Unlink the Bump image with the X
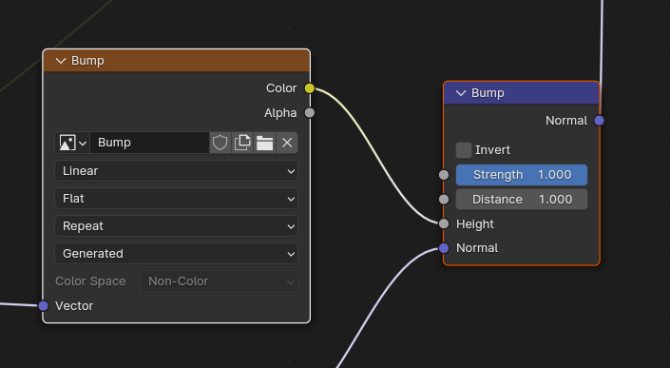 287,143
